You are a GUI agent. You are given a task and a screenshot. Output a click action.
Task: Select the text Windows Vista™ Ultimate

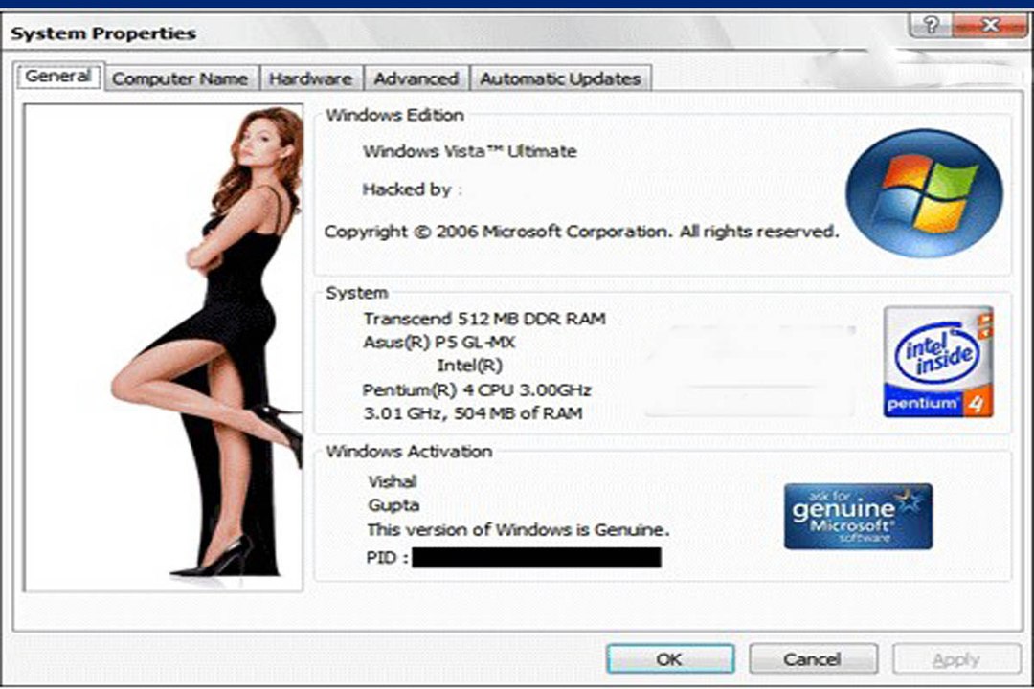(x=469, y=151)
